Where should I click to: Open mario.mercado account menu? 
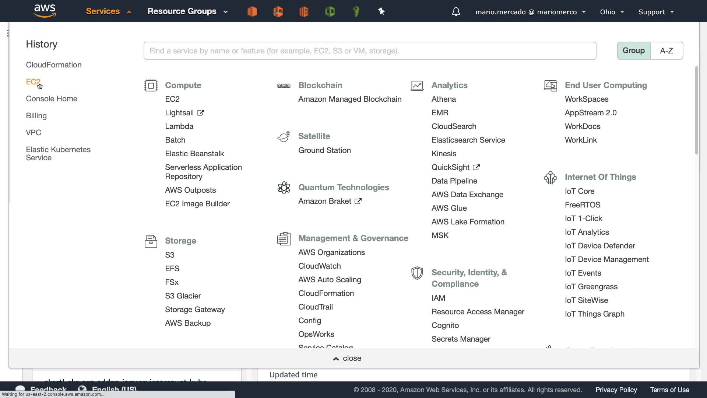530,12
